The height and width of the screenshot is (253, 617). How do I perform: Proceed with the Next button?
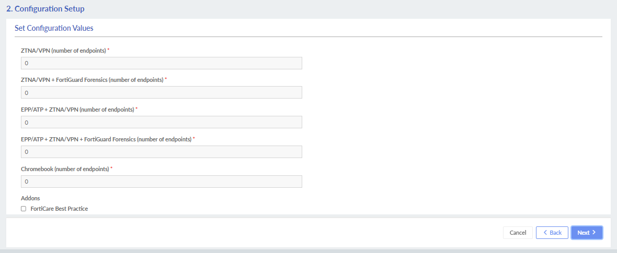(x=586, y=233)
